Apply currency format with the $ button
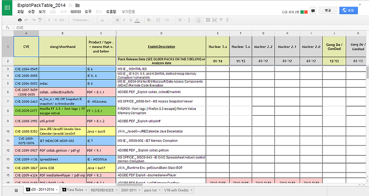This screenshot has width=369, height=196. (49, 20)
